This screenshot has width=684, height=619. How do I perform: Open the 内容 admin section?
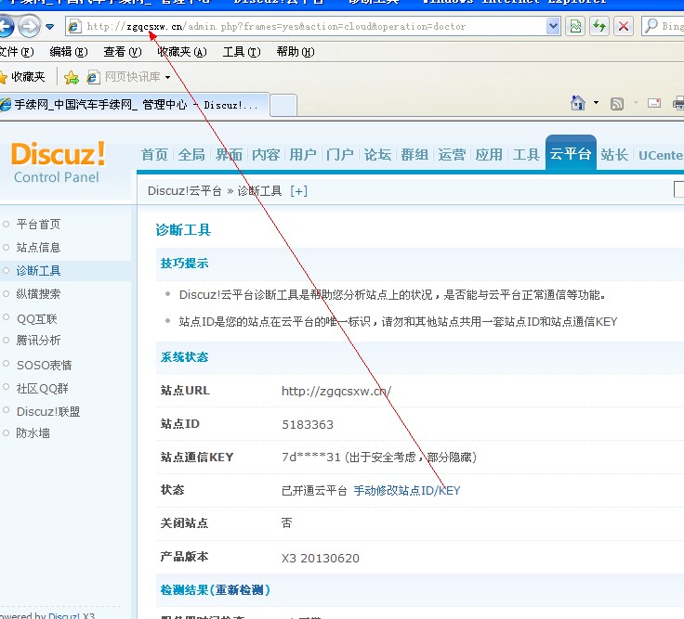266,155
